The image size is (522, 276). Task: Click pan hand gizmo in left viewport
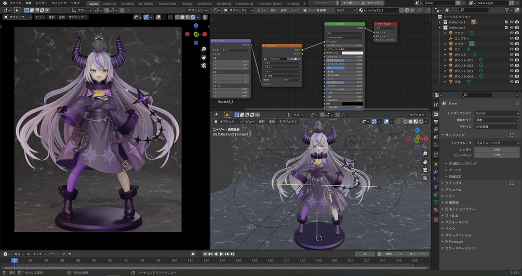point(204,57)
